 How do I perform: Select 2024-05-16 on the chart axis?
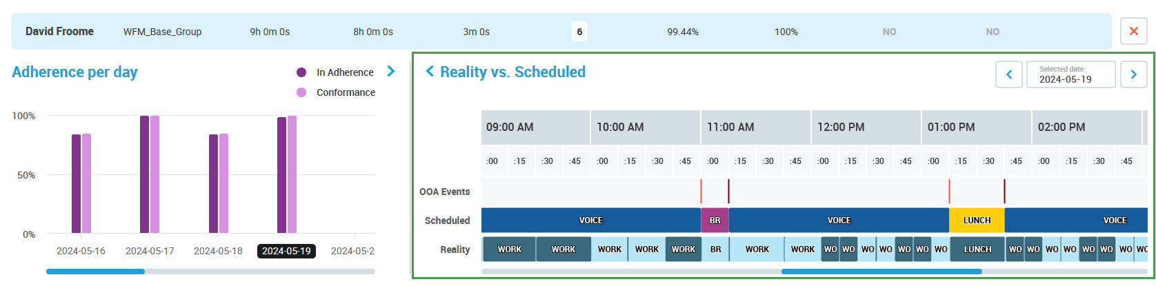(81, 251)
